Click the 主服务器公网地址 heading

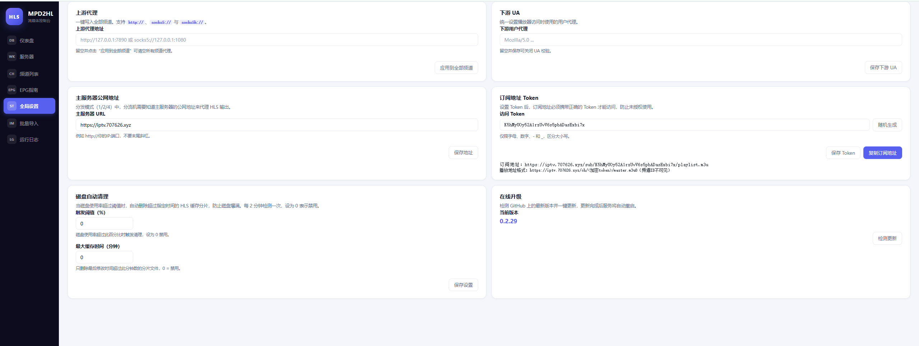click(97, 98)
